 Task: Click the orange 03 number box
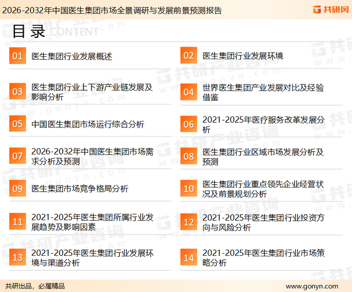17,92
